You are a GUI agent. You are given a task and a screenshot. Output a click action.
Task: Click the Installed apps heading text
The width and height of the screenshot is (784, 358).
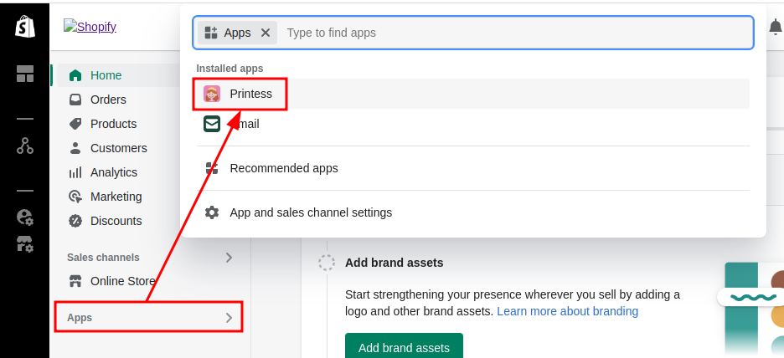[x=230, y=69]
